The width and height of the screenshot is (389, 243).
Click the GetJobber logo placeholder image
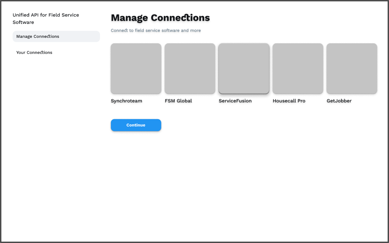point(351,68)
